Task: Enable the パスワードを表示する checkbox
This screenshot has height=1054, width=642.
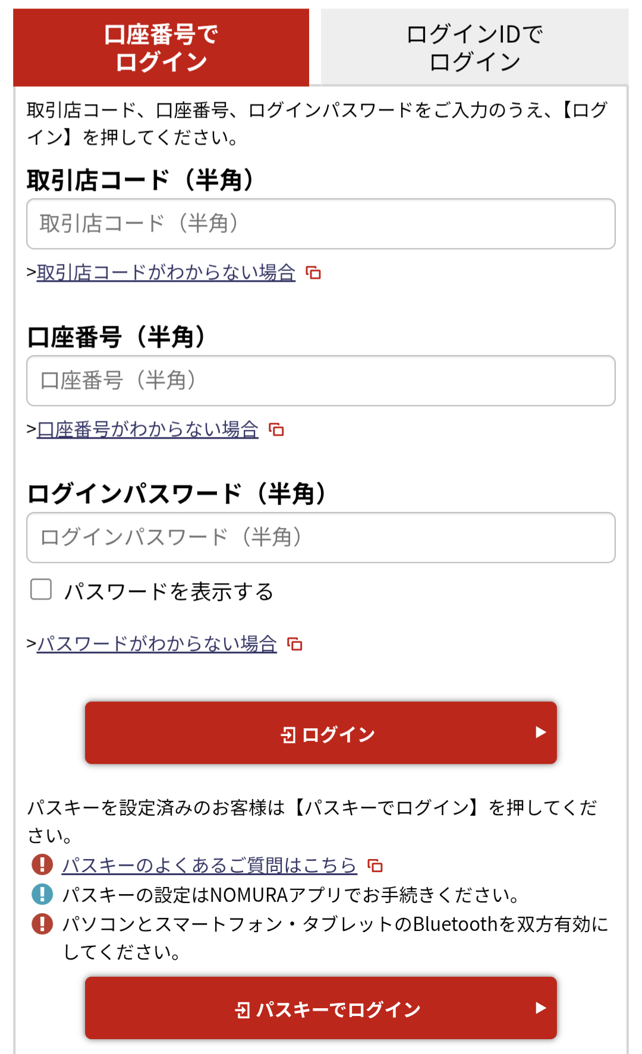Action: coord(41,590)
